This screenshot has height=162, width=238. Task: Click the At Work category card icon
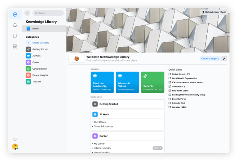tap(95, 114)
